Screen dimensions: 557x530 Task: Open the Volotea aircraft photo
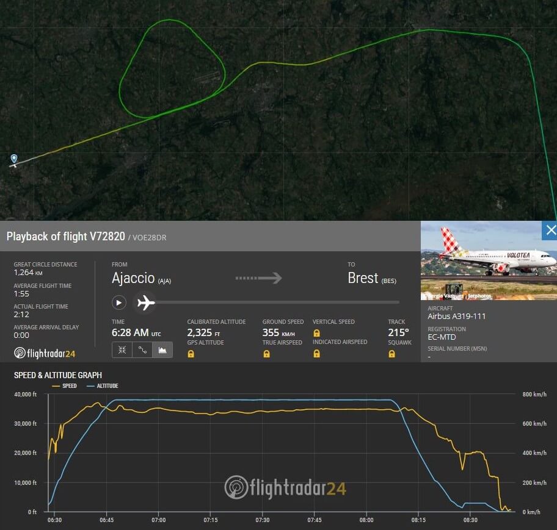tap(489, 260)
